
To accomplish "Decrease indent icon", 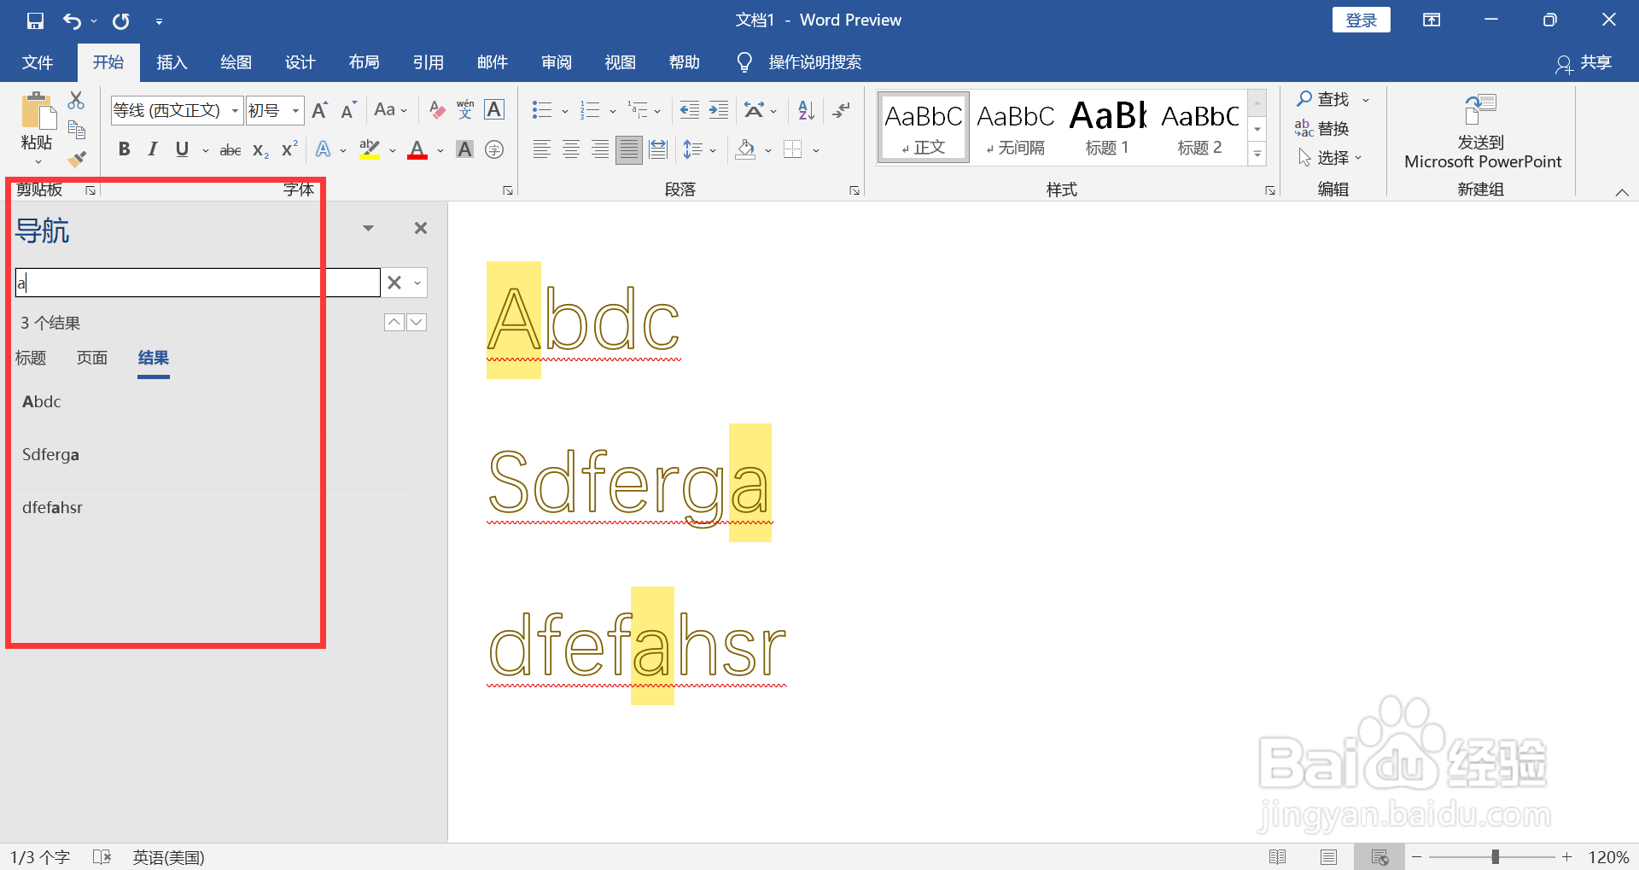I will coord(690,110).
